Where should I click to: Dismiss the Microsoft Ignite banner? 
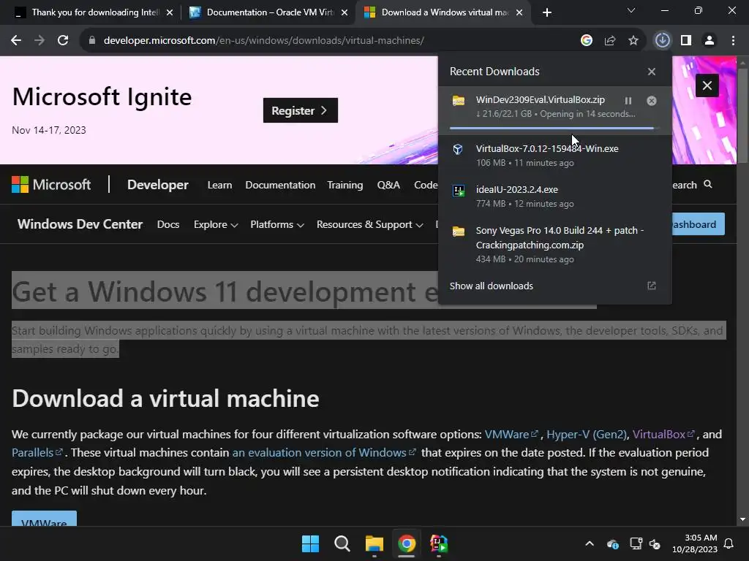pos(707,85)
